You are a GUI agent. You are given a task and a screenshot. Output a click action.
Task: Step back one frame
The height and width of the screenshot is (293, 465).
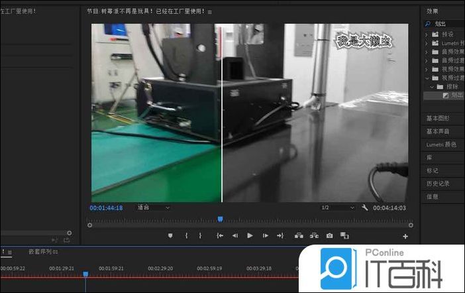[234, 236]
